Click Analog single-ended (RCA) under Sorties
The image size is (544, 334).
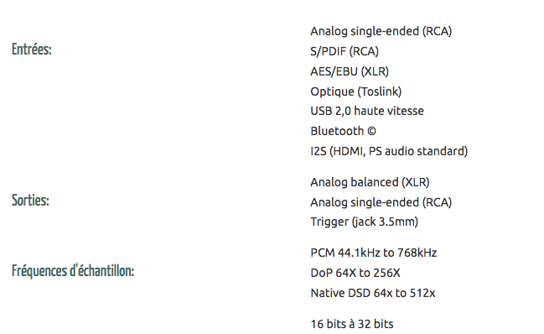pyautogui.click(x=381, y=202)
